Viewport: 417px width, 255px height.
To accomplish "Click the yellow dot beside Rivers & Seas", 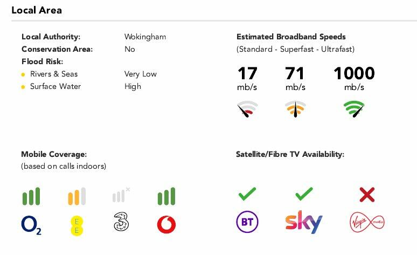I will 23,74.
